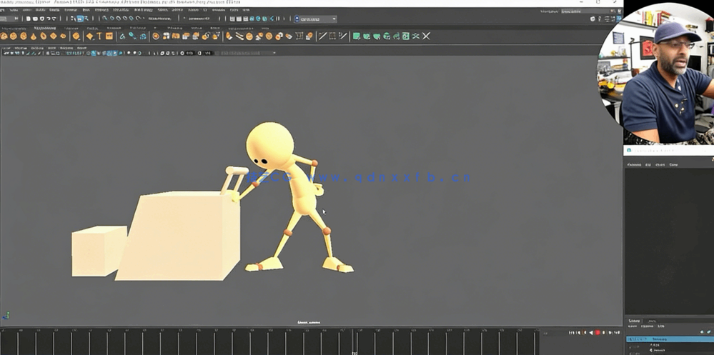714x355 pixels.
Task: Click the green circular arrows shelf icon
Action: (x=387, y=36)
